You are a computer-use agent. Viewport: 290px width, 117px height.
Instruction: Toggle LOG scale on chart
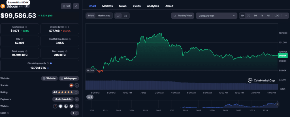pyautogui.click(x=277, y=16)
